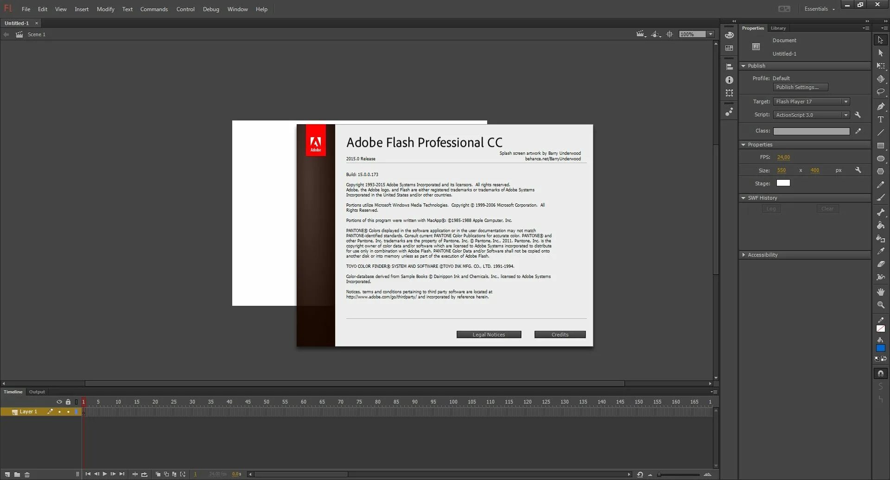The width and height of the screenshot is (890, 480).
Task: Toggle outline view for all layers
Action: click(x=76, y=402)
